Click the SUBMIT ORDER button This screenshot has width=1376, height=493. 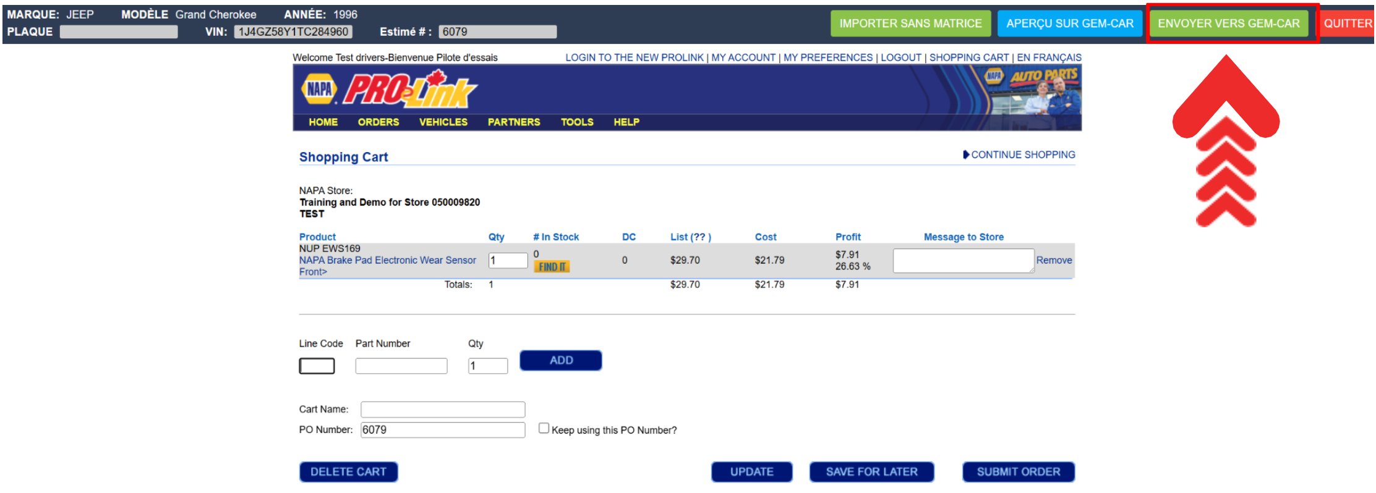point(1018,472)
